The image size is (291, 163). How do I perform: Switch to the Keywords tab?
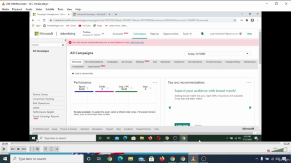tap(166, 62)
